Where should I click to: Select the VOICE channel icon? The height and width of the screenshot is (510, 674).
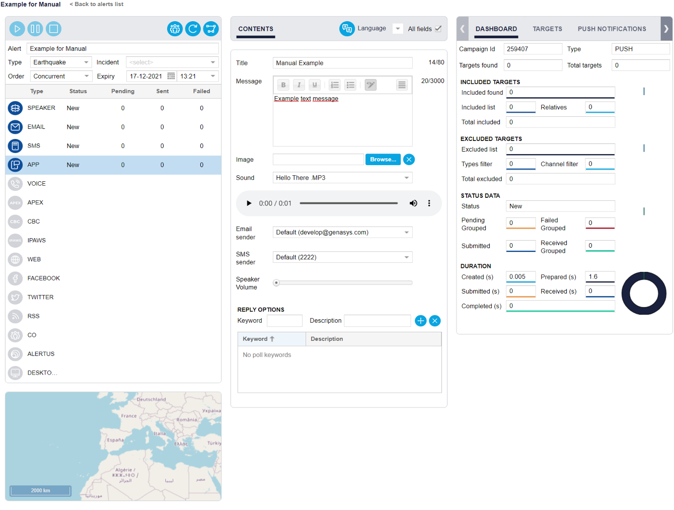tap(16, 184)
